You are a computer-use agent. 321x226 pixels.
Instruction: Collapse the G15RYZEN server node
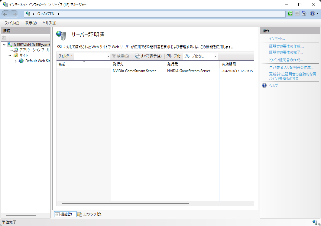[x=4, y=45]
